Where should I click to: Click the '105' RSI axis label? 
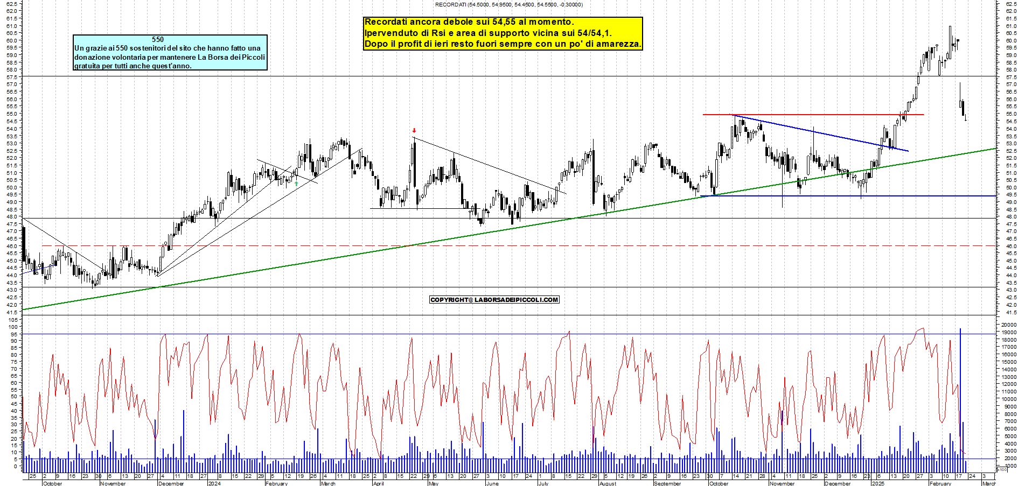12,320
